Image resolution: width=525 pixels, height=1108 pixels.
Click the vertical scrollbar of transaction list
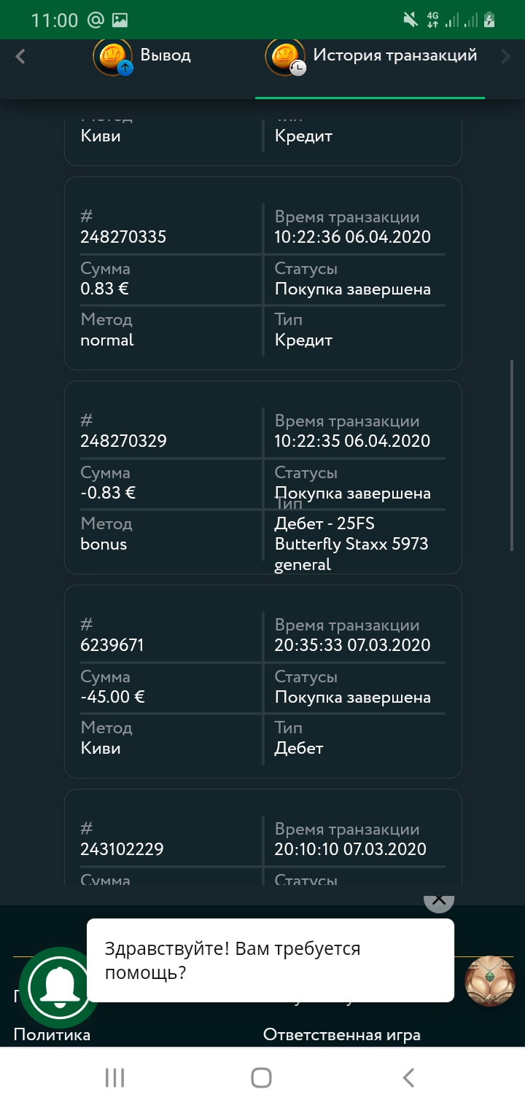click(512, 456)
